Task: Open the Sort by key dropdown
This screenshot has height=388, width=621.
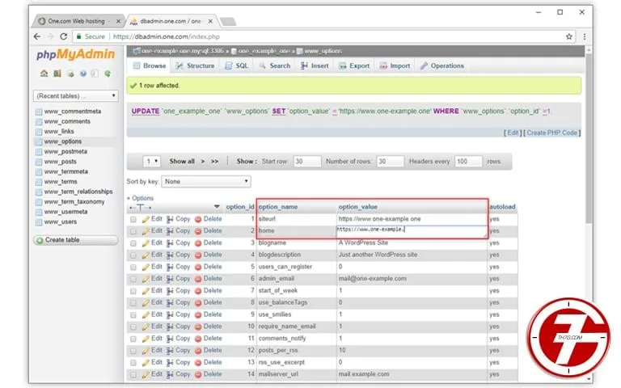Action: click(x=206, y=182)
